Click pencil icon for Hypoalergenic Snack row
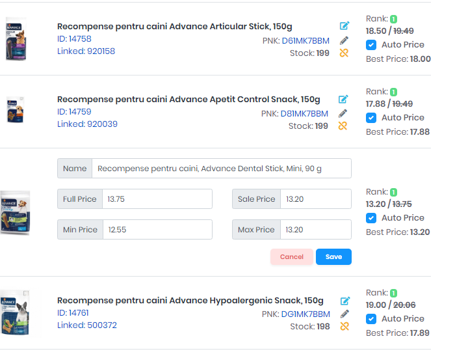 click(344, 314)
